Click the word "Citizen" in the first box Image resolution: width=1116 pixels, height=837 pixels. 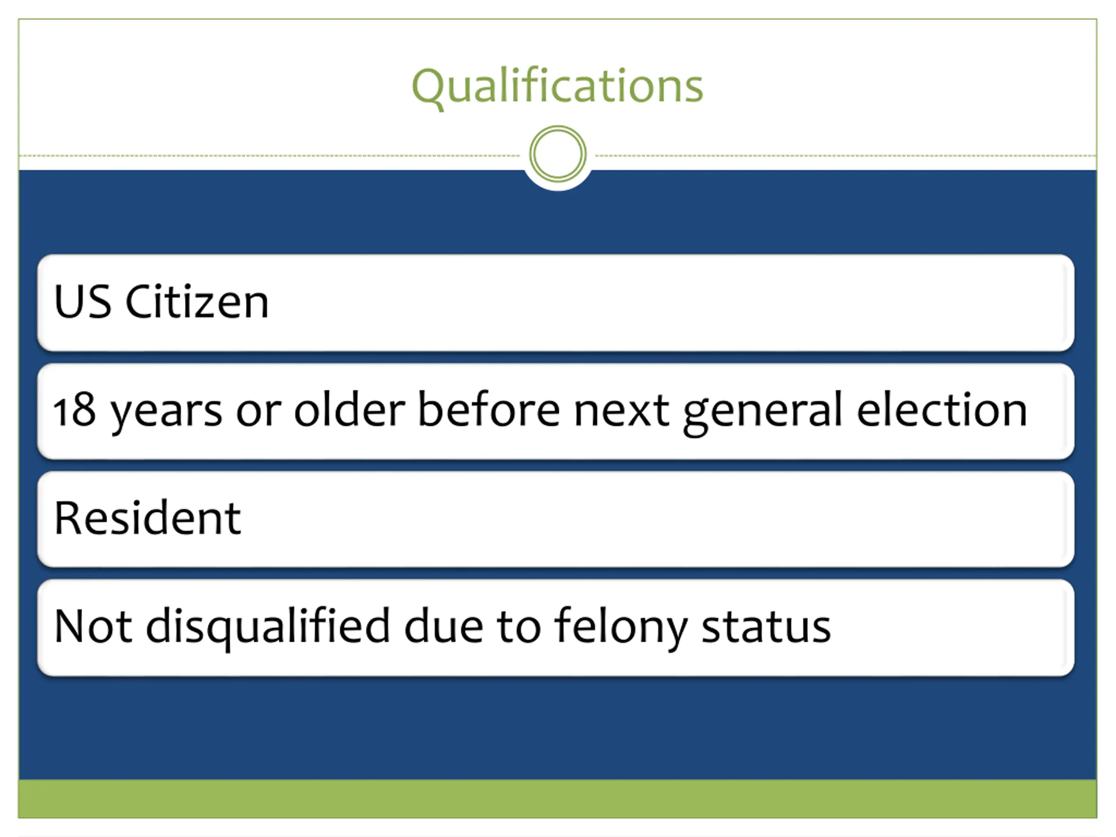[197, 301]
